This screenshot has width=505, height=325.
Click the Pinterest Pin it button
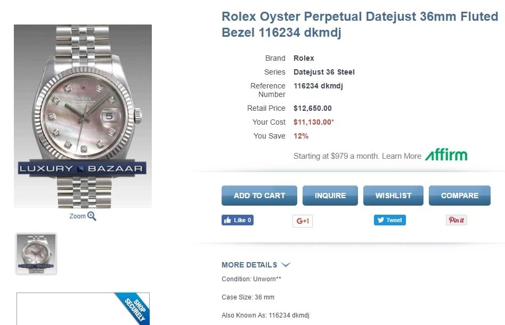(x=456, y=220)
